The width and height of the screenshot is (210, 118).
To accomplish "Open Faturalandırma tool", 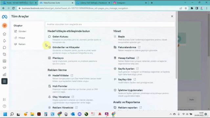I will [x=127, y=47].
